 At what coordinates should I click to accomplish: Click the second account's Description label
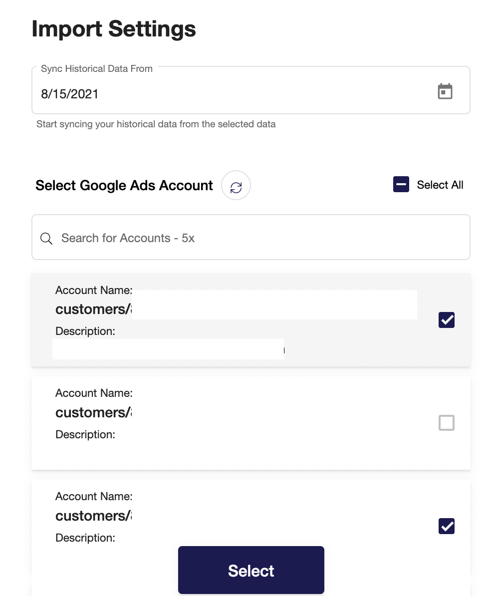(85, 435)
